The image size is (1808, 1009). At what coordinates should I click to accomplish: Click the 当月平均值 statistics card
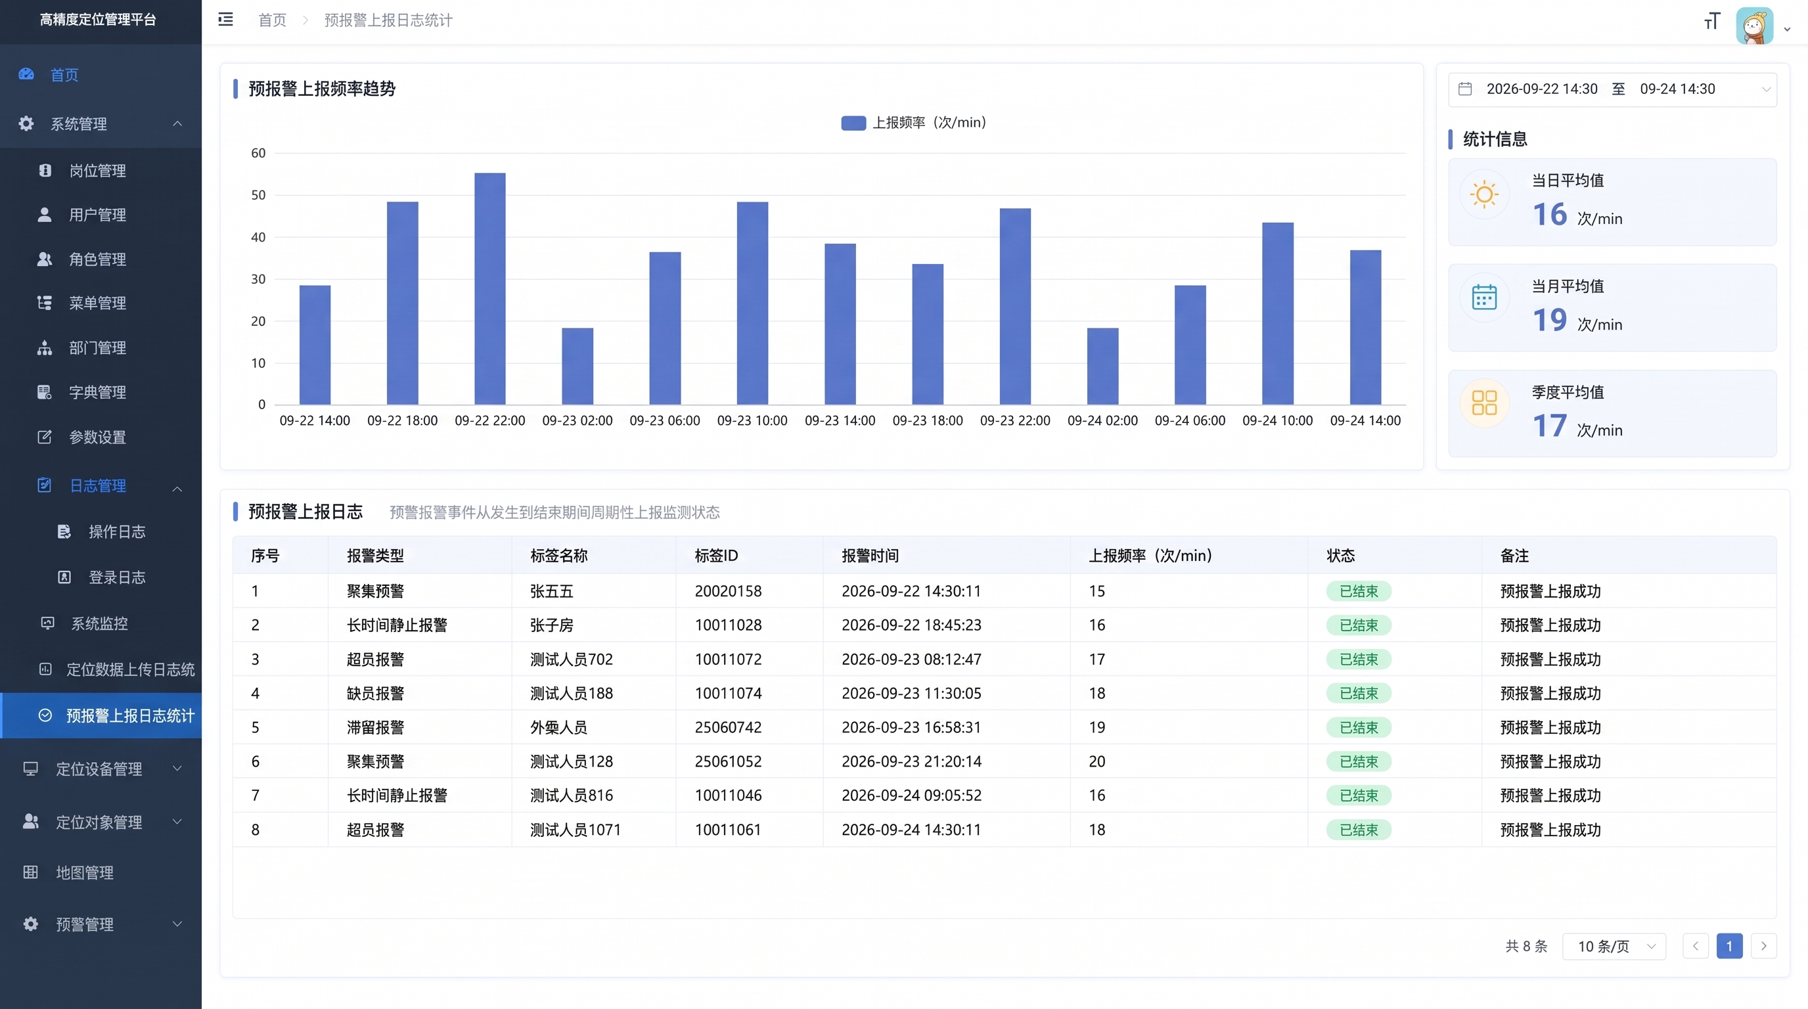1612,307
